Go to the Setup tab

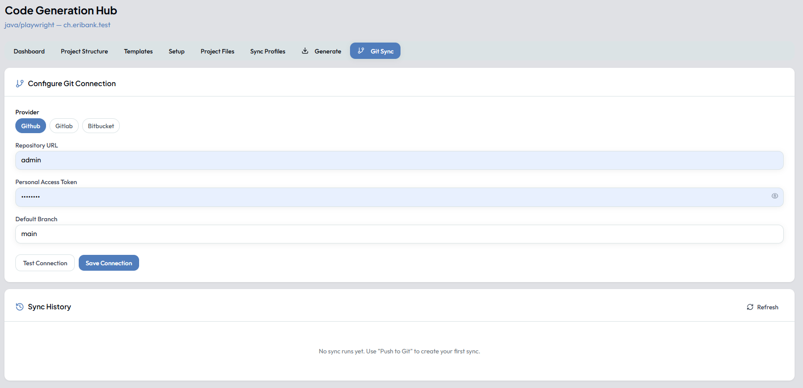pos(176,51)
